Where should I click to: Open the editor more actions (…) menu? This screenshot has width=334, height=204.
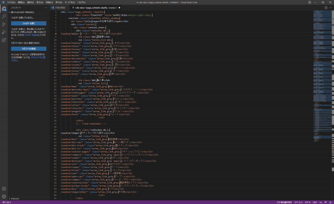tap(330, 8)
